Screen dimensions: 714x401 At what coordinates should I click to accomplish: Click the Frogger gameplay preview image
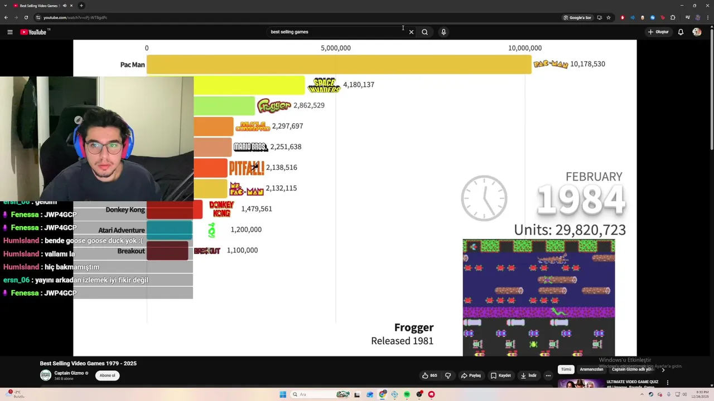(x=539, y=298)
